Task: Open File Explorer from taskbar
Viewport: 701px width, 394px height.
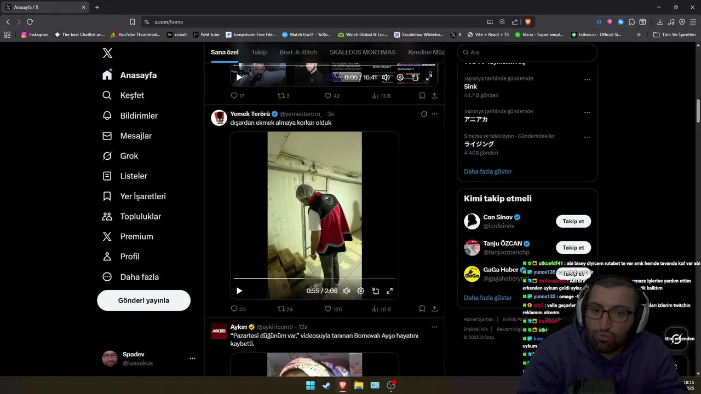Action: tap(359, 385)
